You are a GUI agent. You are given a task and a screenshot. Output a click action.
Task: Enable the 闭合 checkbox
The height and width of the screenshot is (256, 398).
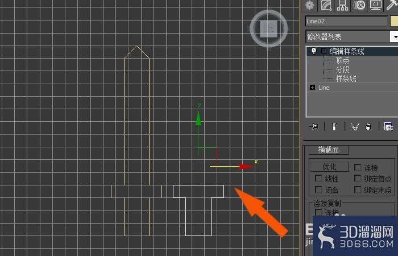click(x=318, y=189)
